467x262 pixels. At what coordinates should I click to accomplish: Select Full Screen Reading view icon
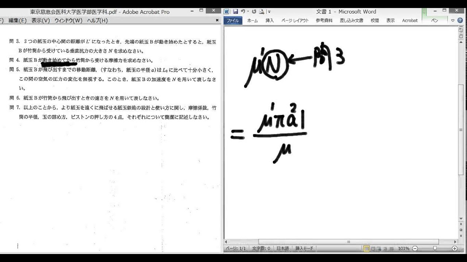[x=373, y=249]
